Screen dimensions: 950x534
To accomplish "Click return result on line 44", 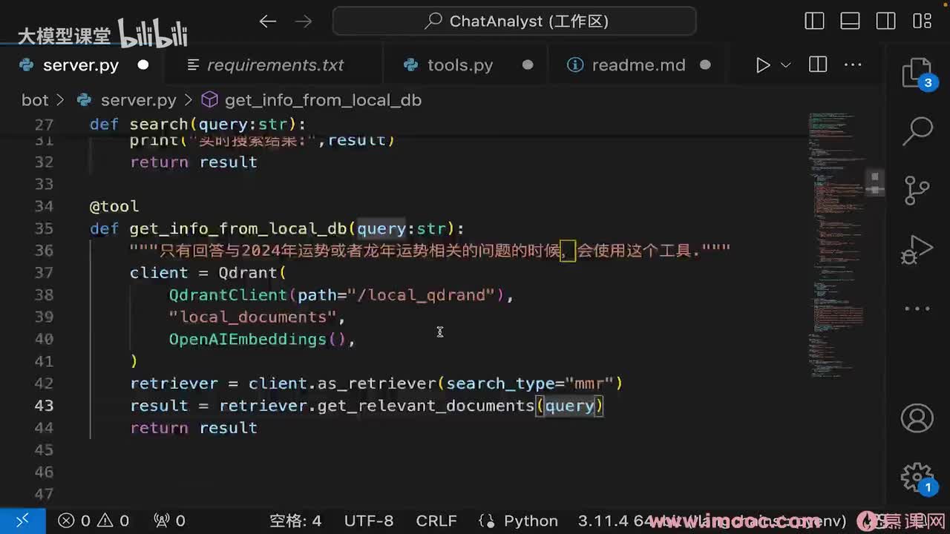I will pos(194,429).
